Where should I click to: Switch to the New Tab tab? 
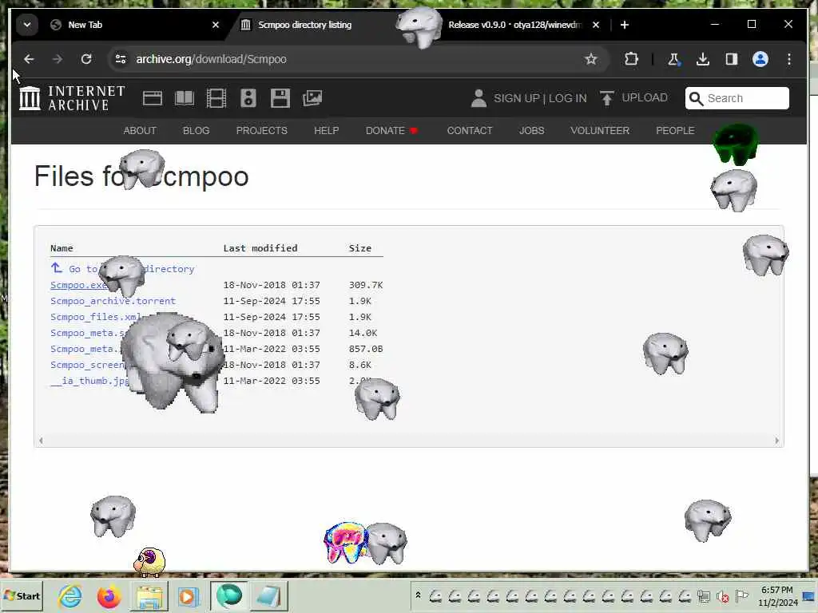click(85, 25)
